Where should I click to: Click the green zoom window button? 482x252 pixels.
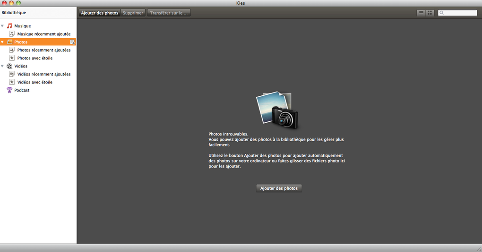click(18, 3)
